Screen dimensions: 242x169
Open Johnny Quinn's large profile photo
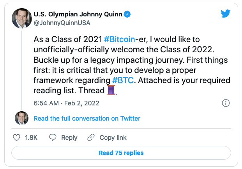pyautogui.click(x=21, y=18)
